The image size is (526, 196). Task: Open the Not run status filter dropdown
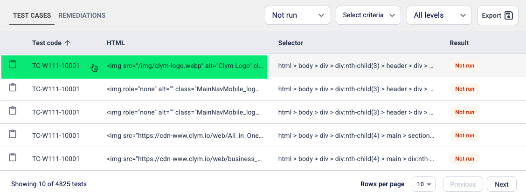coord(298,15)
